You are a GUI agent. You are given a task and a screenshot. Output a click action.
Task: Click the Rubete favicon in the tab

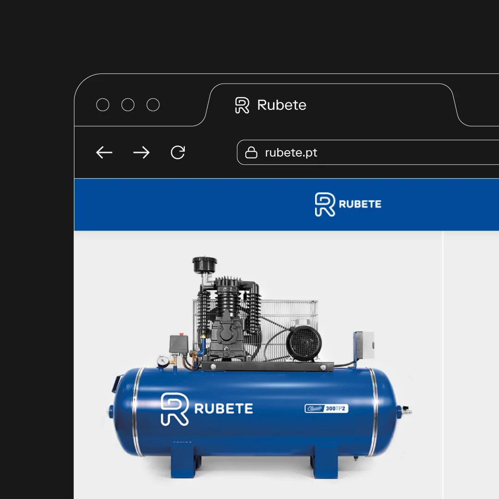coord(242,105)
